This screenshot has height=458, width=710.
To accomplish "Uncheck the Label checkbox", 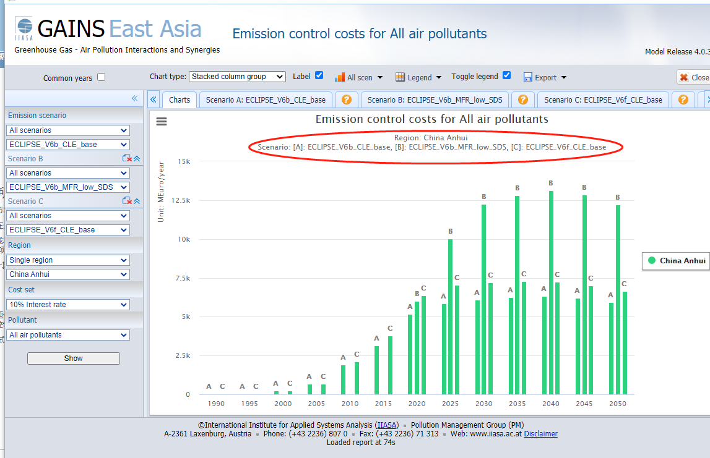I will click(319, 75).
